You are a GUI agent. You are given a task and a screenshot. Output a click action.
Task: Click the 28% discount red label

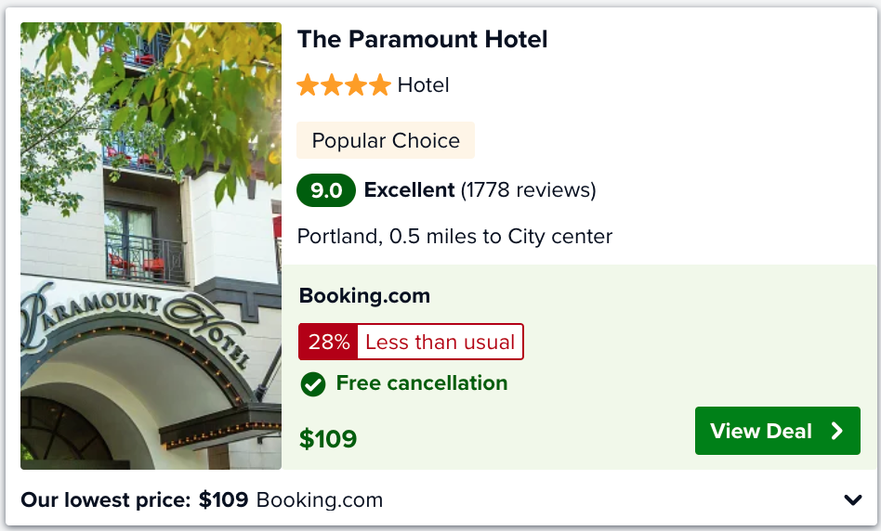[328, 342]
